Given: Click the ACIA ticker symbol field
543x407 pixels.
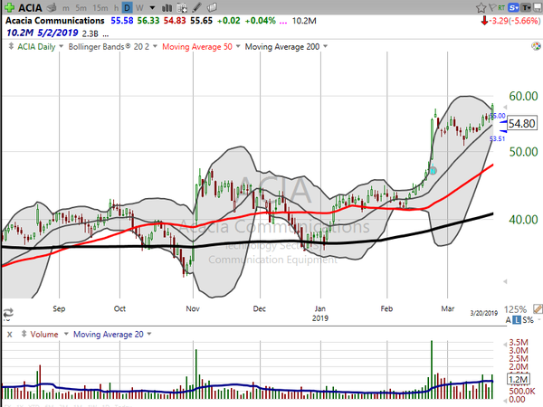Looking at the screenshot, I should [x=30, y=7].
